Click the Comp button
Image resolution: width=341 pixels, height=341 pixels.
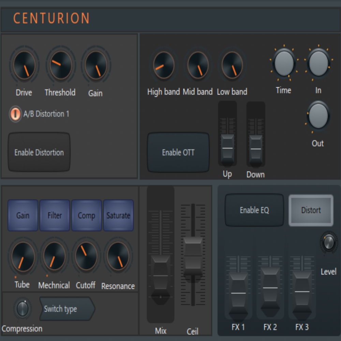point(86,216)
